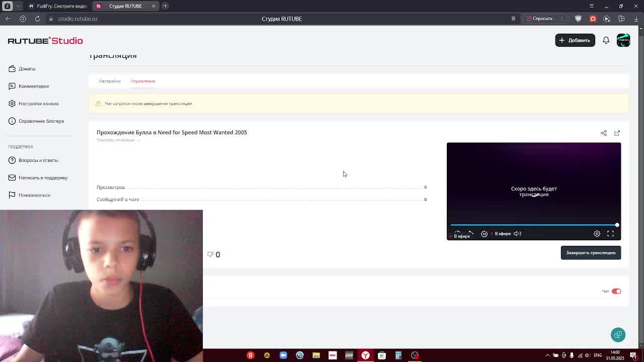Click the Настройки канала gear icon

pos(12,104)
